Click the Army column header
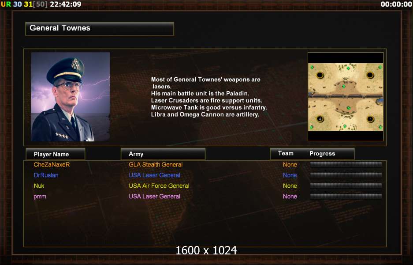This screenshot has height=265, width=413. point(163,154)
